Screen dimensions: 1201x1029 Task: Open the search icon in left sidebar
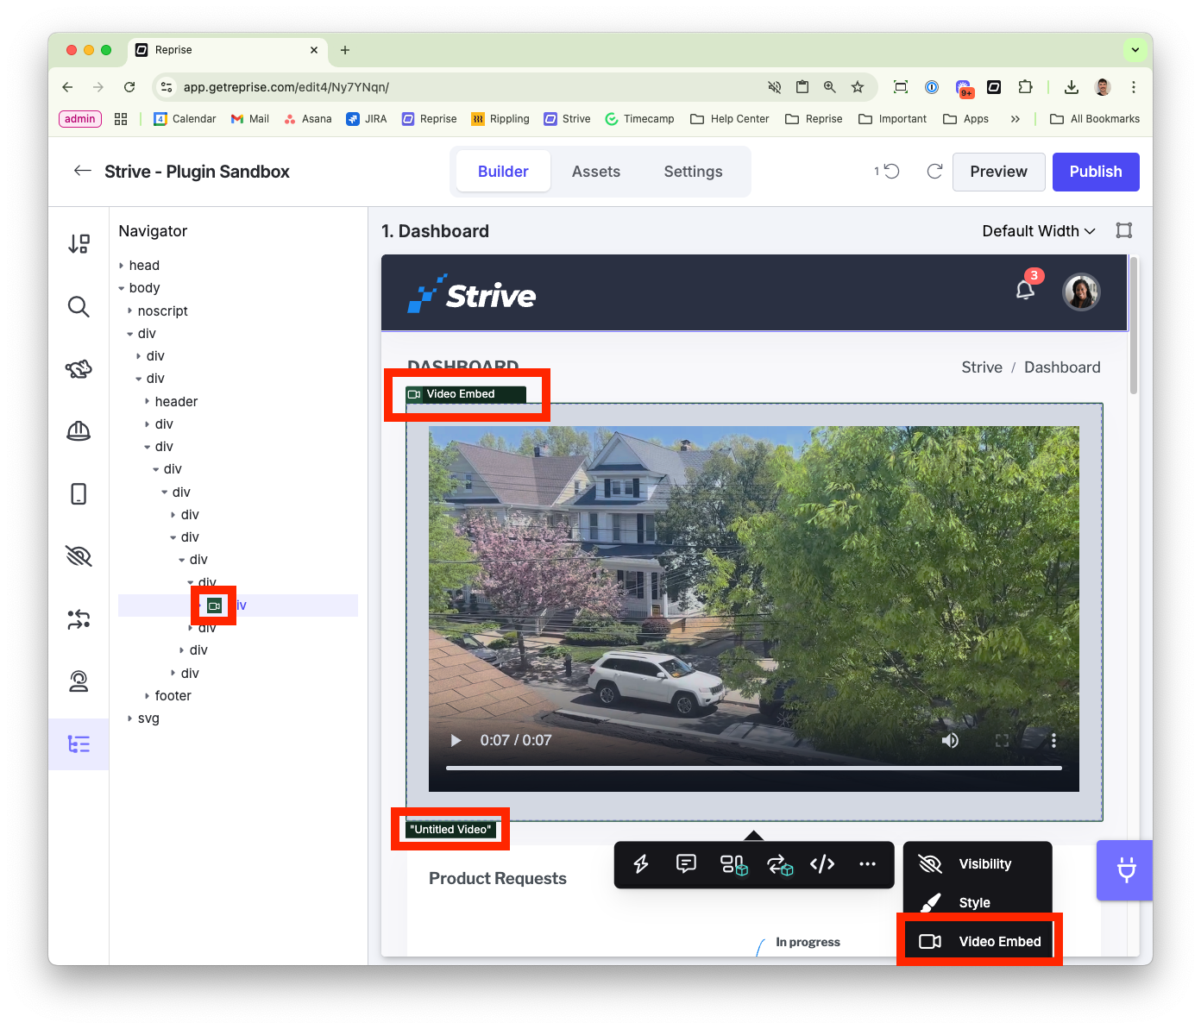pos(79,306)
